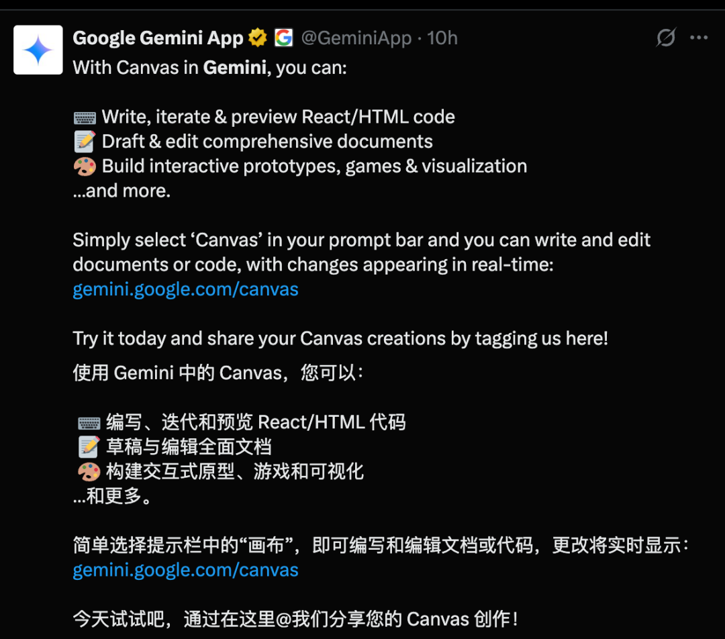Image resolution: width=725 pixels, height=639 pixels.
Task: Click the translated line '使用 Gemini 中的 Canvas'
Action: click(217, 373)
